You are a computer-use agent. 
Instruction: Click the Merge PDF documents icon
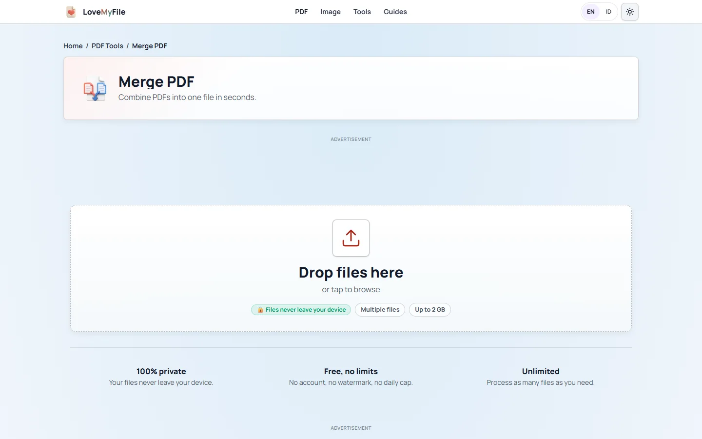click(x=95, y=88)
